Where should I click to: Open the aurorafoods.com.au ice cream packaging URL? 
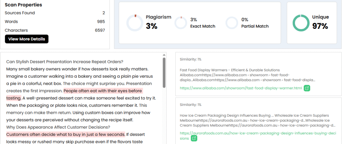(x=258, y=133)
